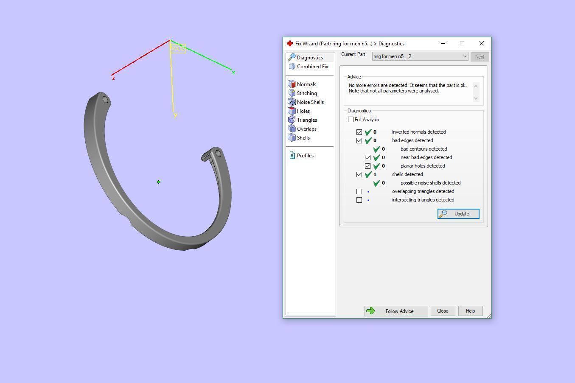Select the Holes fix icon
Image resolution: width=575 pixels, height=383 pixels.
point(292,111)
